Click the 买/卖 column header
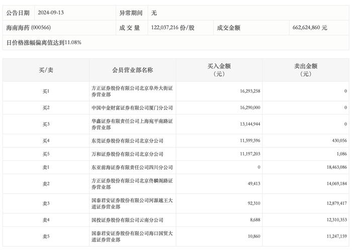 pos(46,70)
